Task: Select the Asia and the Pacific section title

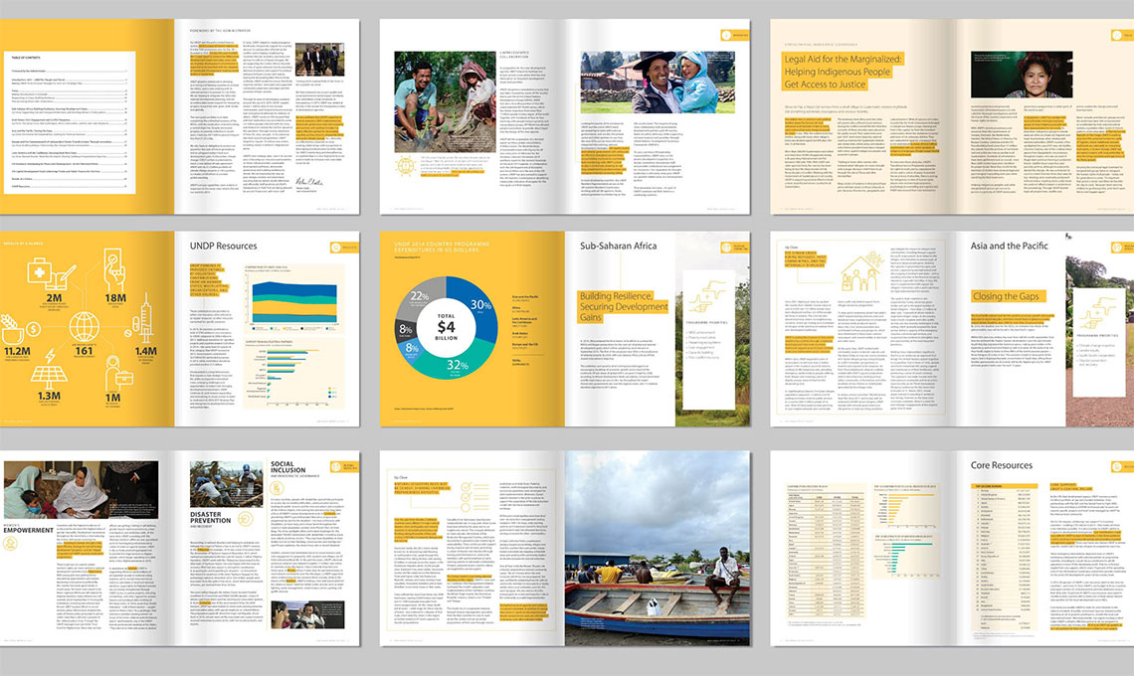Action: 1010,247
